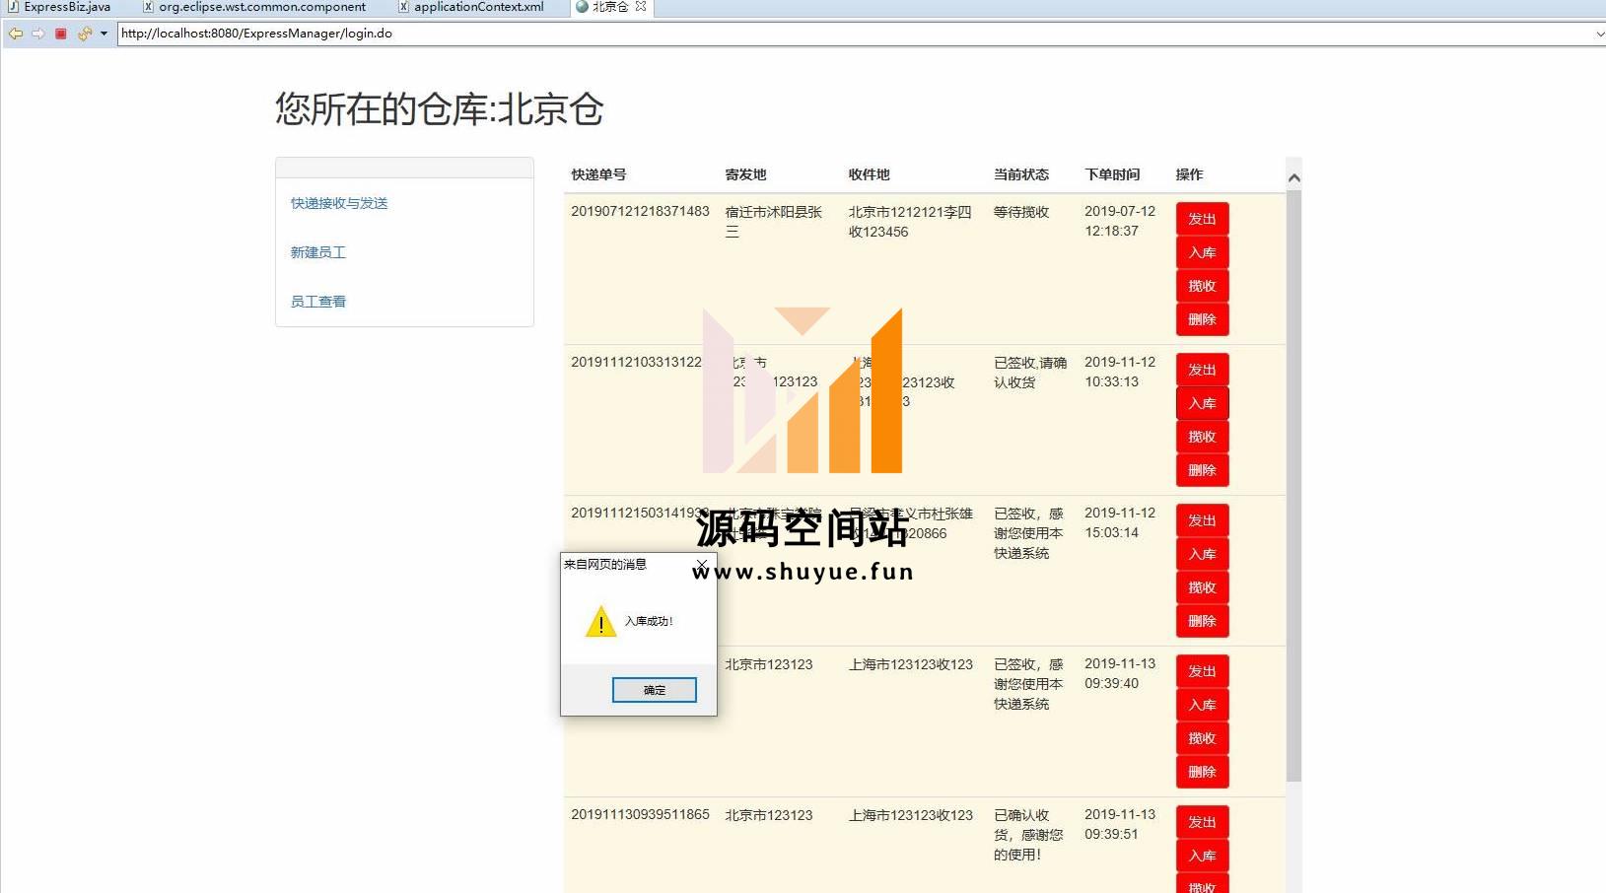
Task: Select tracking number 201911130939511865
Action: click(640, 814)
